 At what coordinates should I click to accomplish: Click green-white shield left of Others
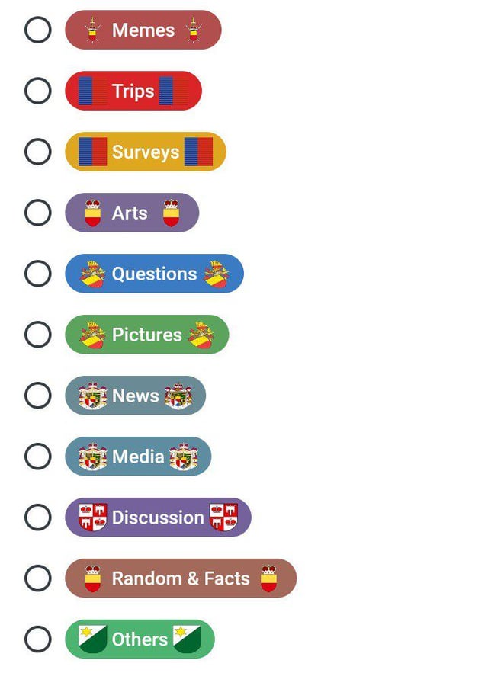tap(92, 639)
